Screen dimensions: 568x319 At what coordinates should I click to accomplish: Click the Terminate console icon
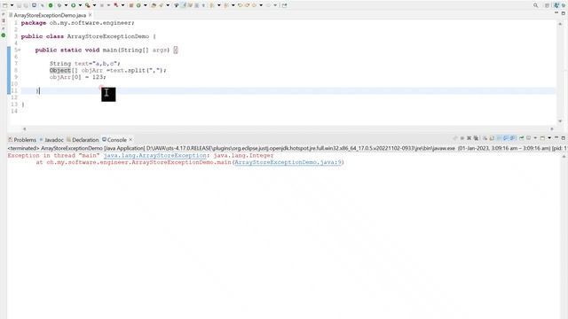tap(462, 138)
